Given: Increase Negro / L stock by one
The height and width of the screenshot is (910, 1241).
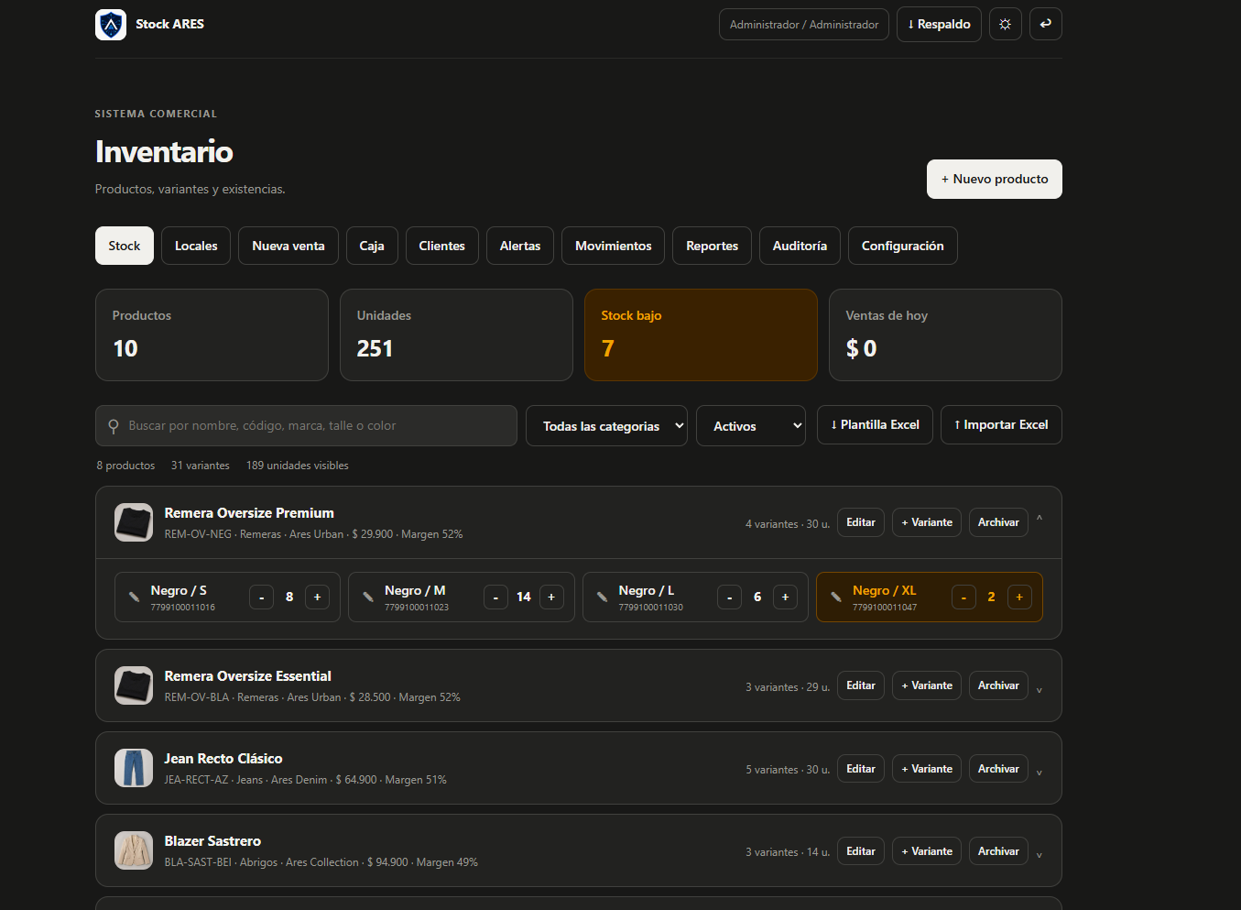Looking at the screenshot, I should [786, 598].
